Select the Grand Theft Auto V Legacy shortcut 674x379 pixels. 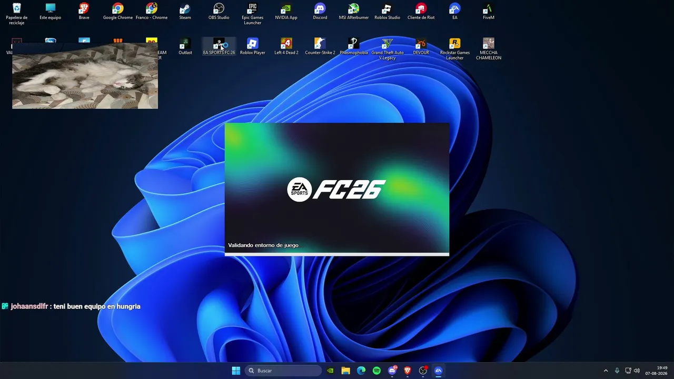pos(388,48)
